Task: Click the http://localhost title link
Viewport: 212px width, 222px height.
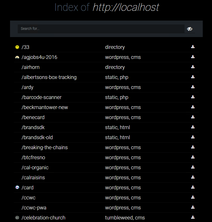Action: pyautogui.click(x=126, y=7)
